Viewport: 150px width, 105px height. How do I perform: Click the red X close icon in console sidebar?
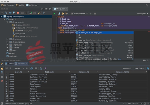[x=2, y=81]
